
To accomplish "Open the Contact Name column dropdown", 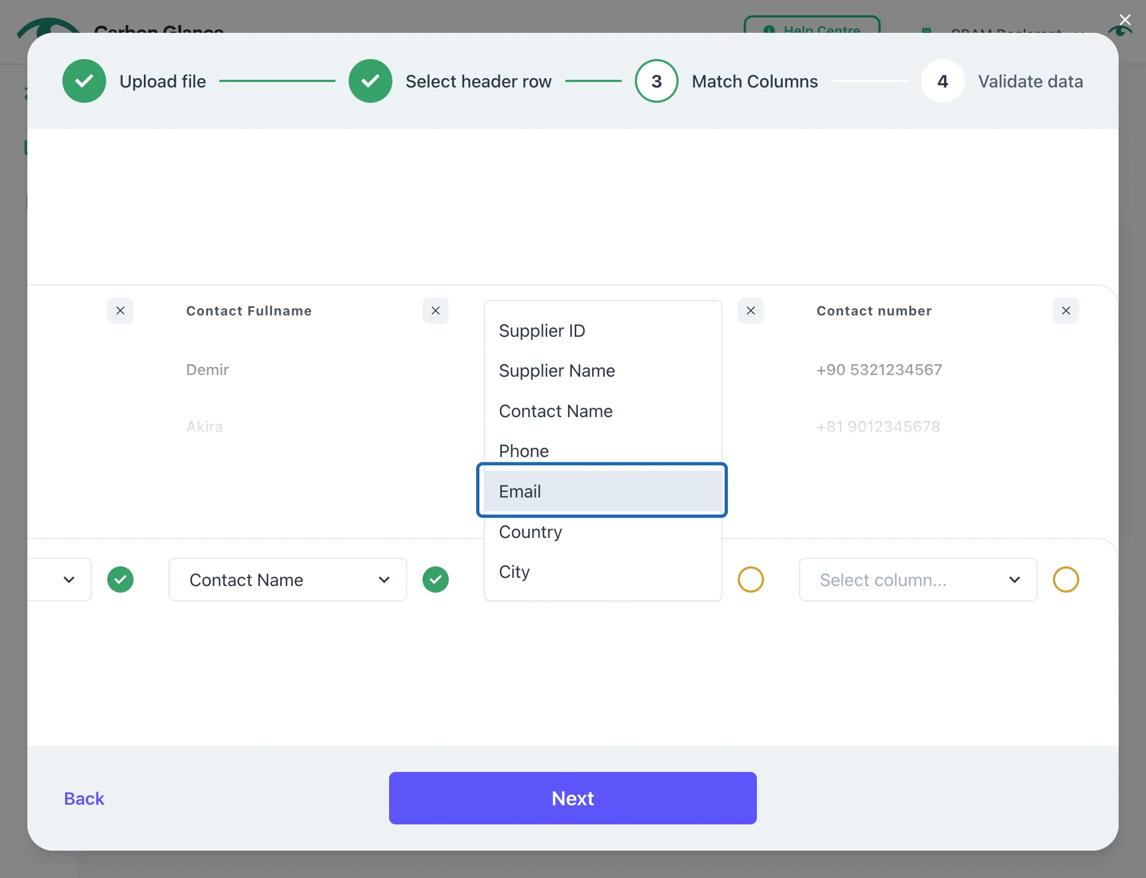I will point(288,580).
